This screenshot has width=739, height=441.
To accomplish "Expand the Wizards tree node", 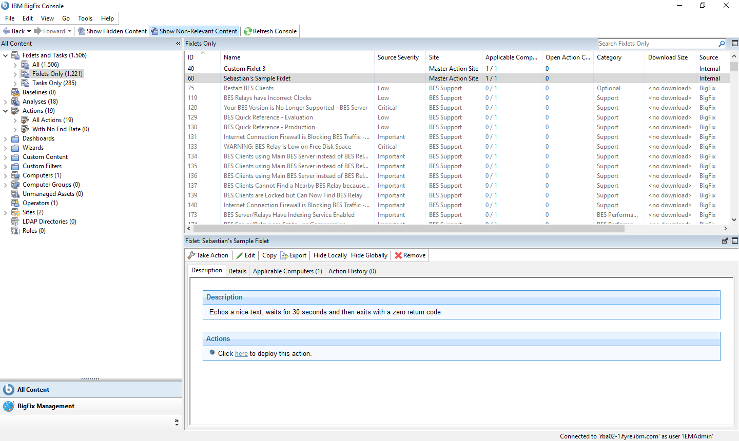I will click(6, 148).
